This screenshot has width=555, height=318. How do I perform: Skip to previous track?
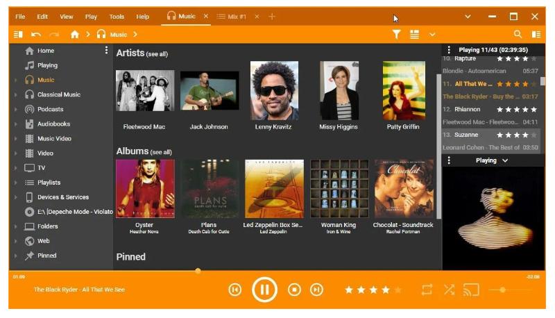tap(234, 290)
